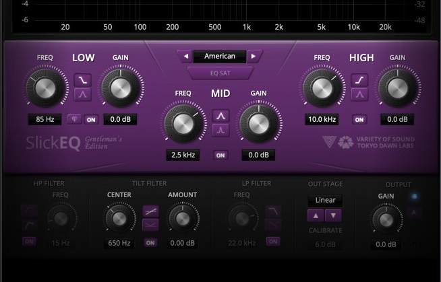Open the American EQ model selector
Image resolution: width=441 pixels, height=282 pixels.
[220, 57]
